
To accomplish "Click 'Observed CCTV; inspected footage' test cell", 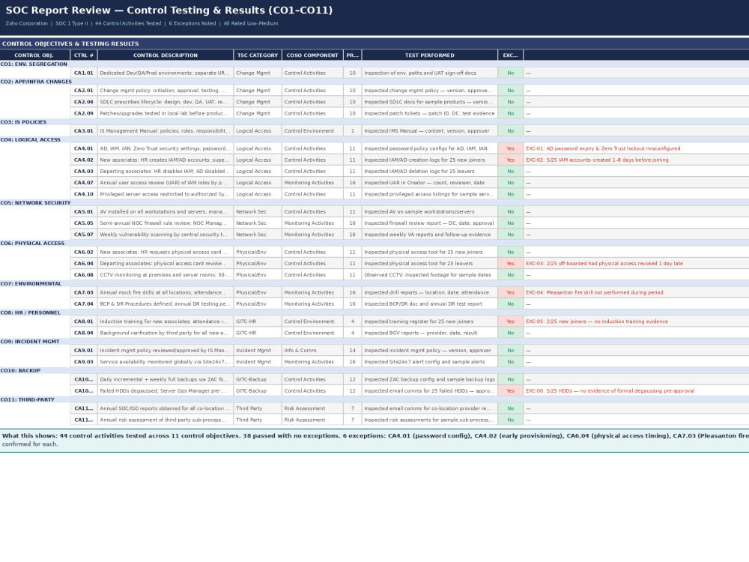I will coord(428,275).
